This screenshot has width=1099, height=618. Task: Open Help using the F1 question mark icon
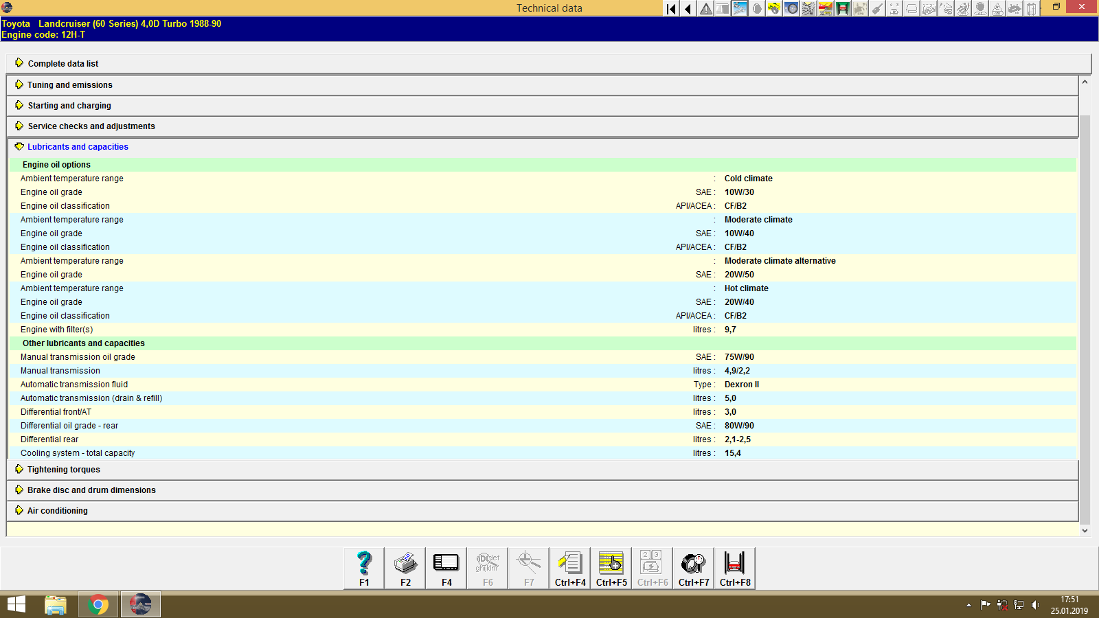click(x=363, y=563)
